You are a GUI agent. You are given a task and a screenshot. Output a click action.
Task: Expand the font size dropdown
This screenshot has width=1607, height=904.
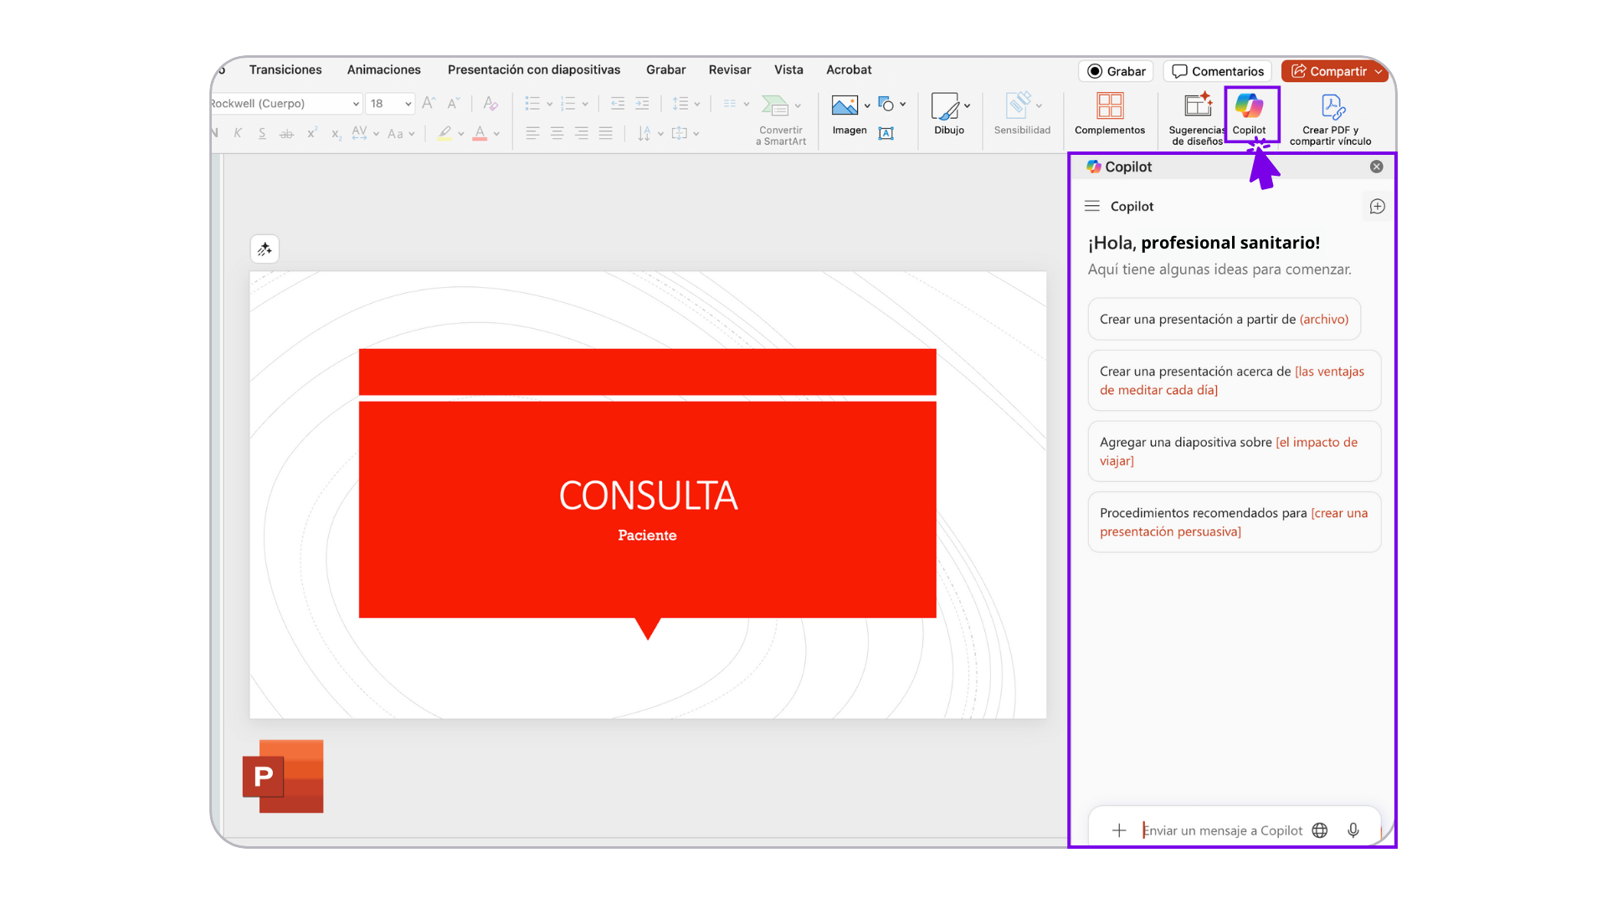[408, 104]
